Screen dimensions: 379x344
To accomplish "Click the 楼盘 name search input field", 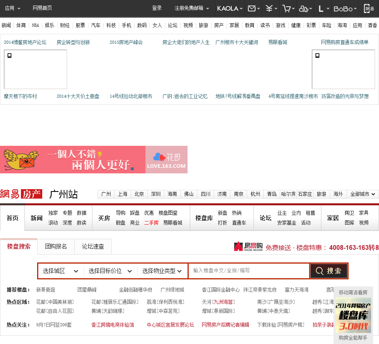I will (x=249, y=271).
